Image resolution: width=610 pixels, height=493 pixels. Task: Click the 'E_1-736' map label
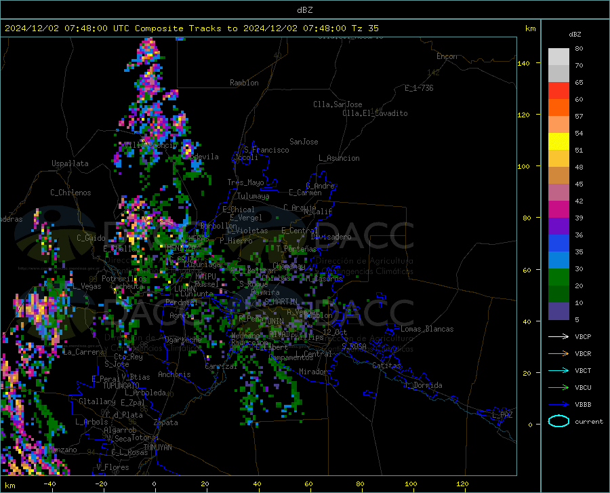[x=419, y=88]
